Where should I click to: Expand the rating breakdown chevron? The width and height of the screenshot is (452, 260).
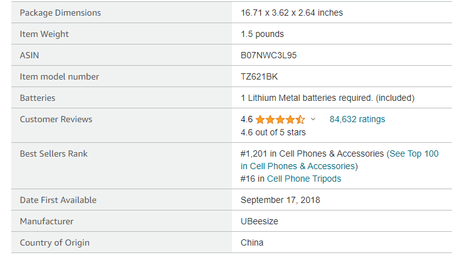tap(313, 119)
